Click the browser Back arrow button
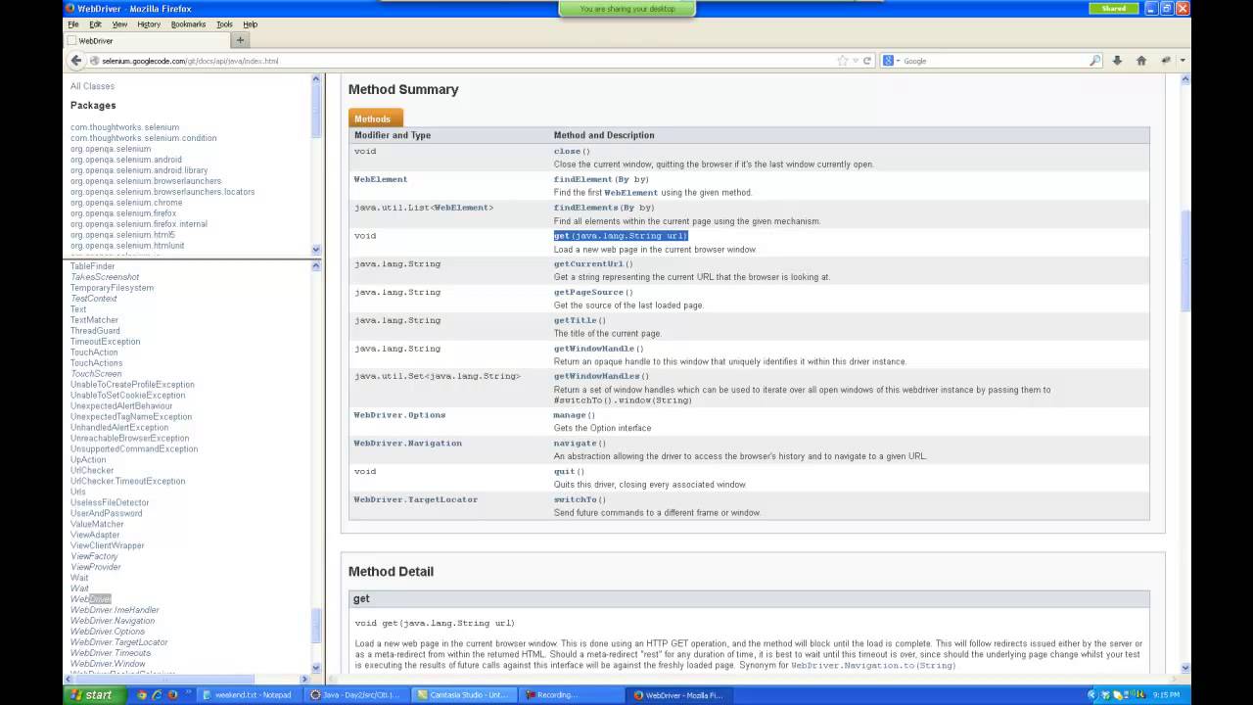 (76, 61)
